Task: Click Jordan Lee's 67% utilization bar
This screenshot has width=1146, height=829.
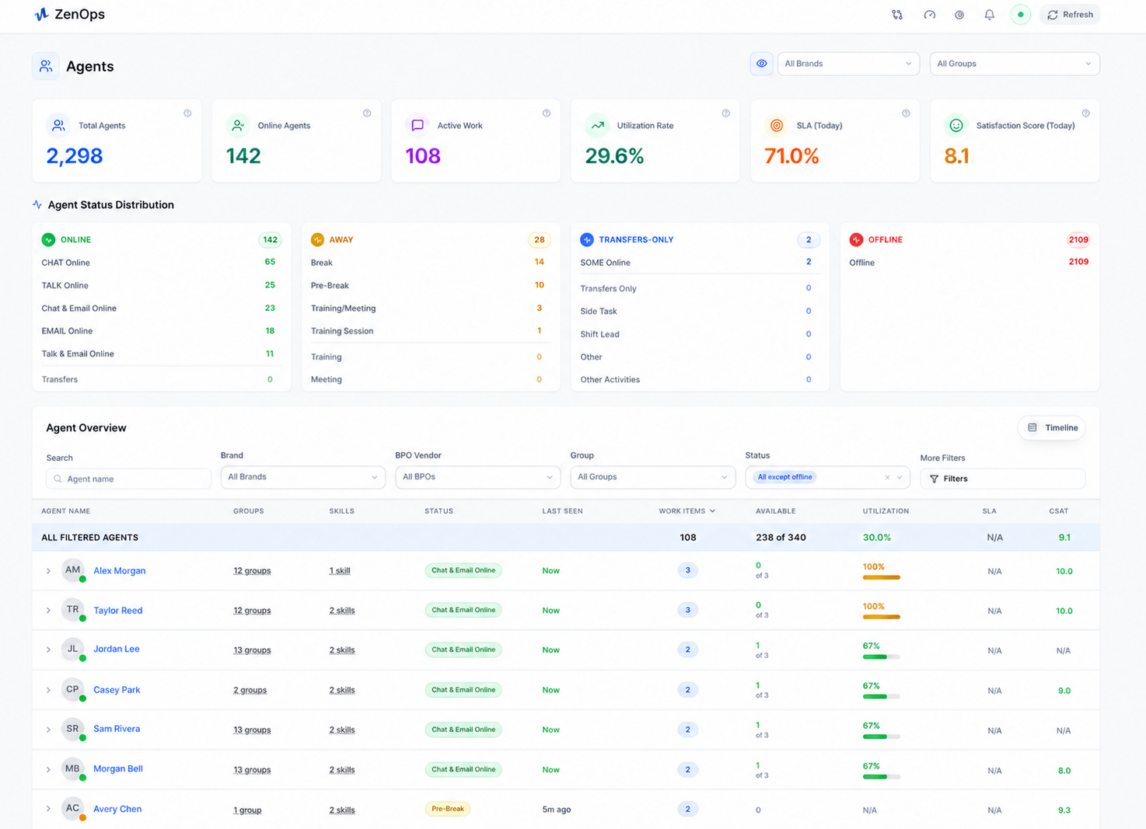Action: (x=882, y=657)
